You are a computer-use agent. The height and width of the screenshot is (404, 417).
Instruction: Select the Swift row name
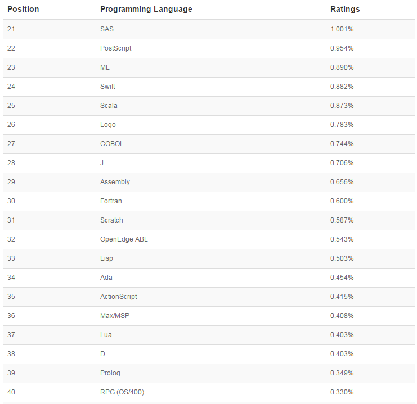[107, 87]
